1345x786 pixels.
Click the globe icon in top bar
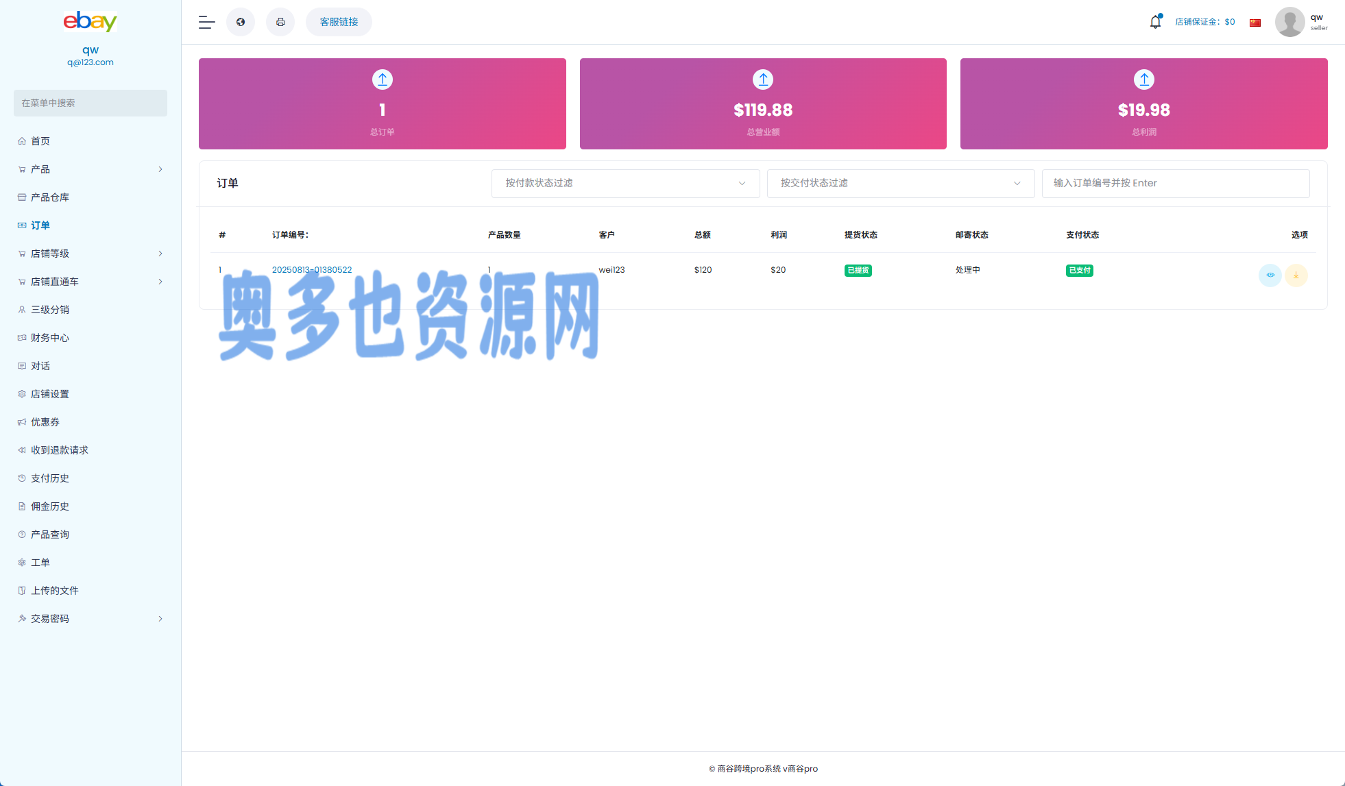[x=241, y=22]
